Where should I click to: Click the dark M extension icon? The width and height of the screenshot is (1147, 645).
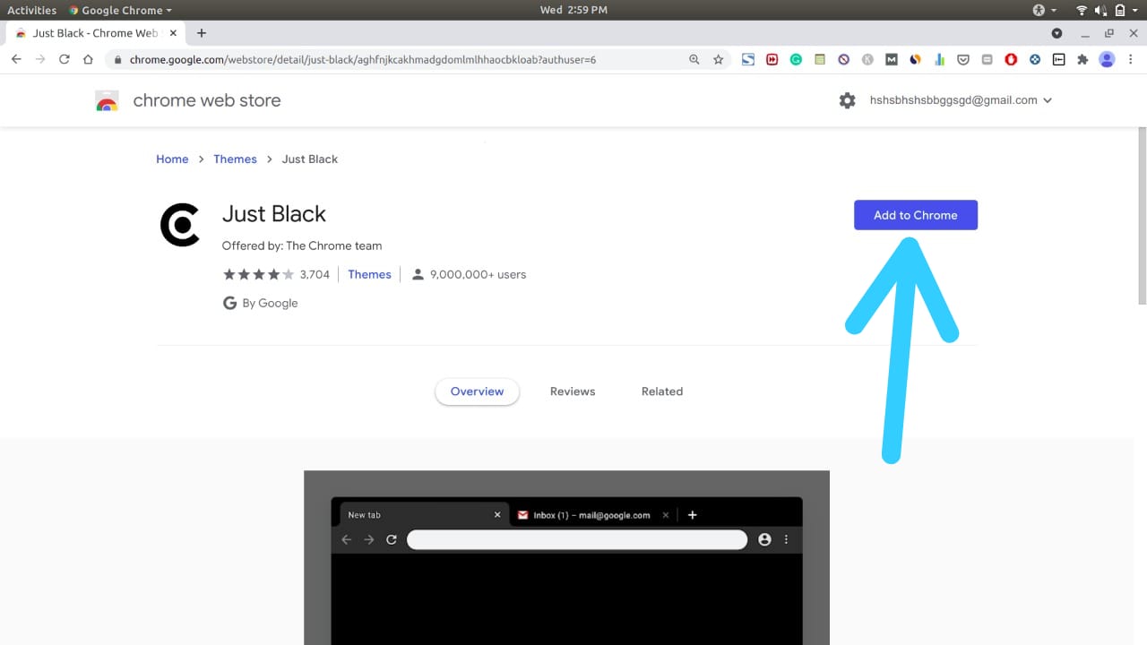point(892,59)
